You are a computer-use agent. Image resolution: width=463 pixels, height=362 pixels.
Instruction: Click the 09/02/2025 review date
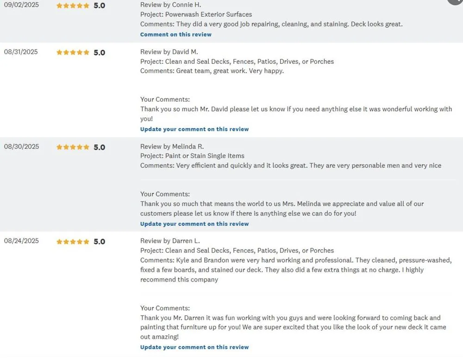(21, 5)
